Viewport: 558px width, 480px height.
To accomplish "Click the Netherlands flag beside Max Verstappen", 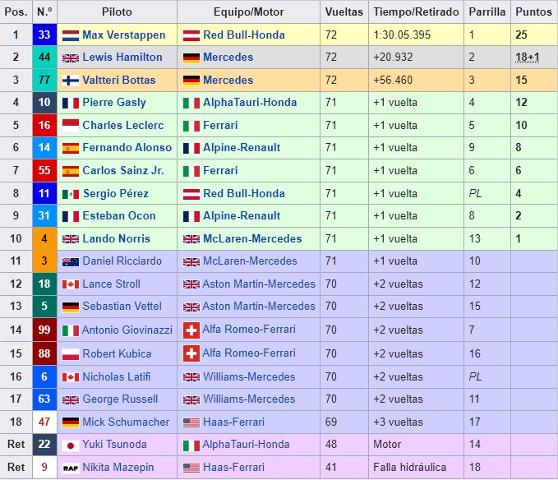I will tap(71, 35).
